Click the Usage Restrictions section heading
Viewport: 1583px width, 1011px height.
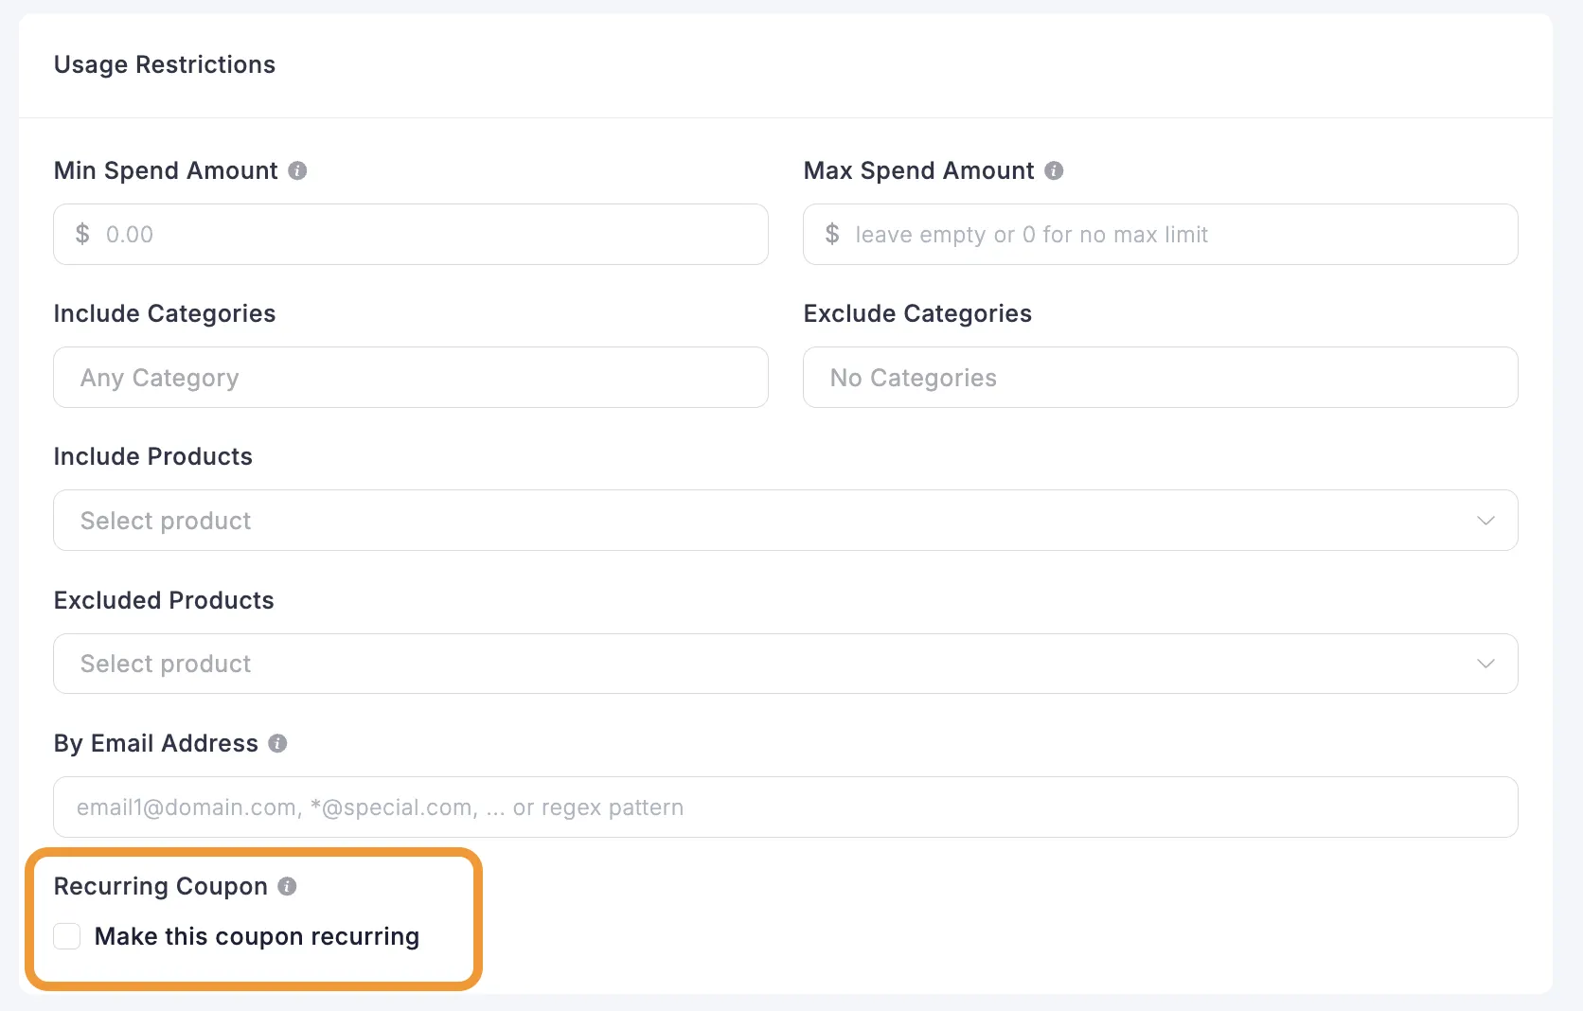[165, 64]
